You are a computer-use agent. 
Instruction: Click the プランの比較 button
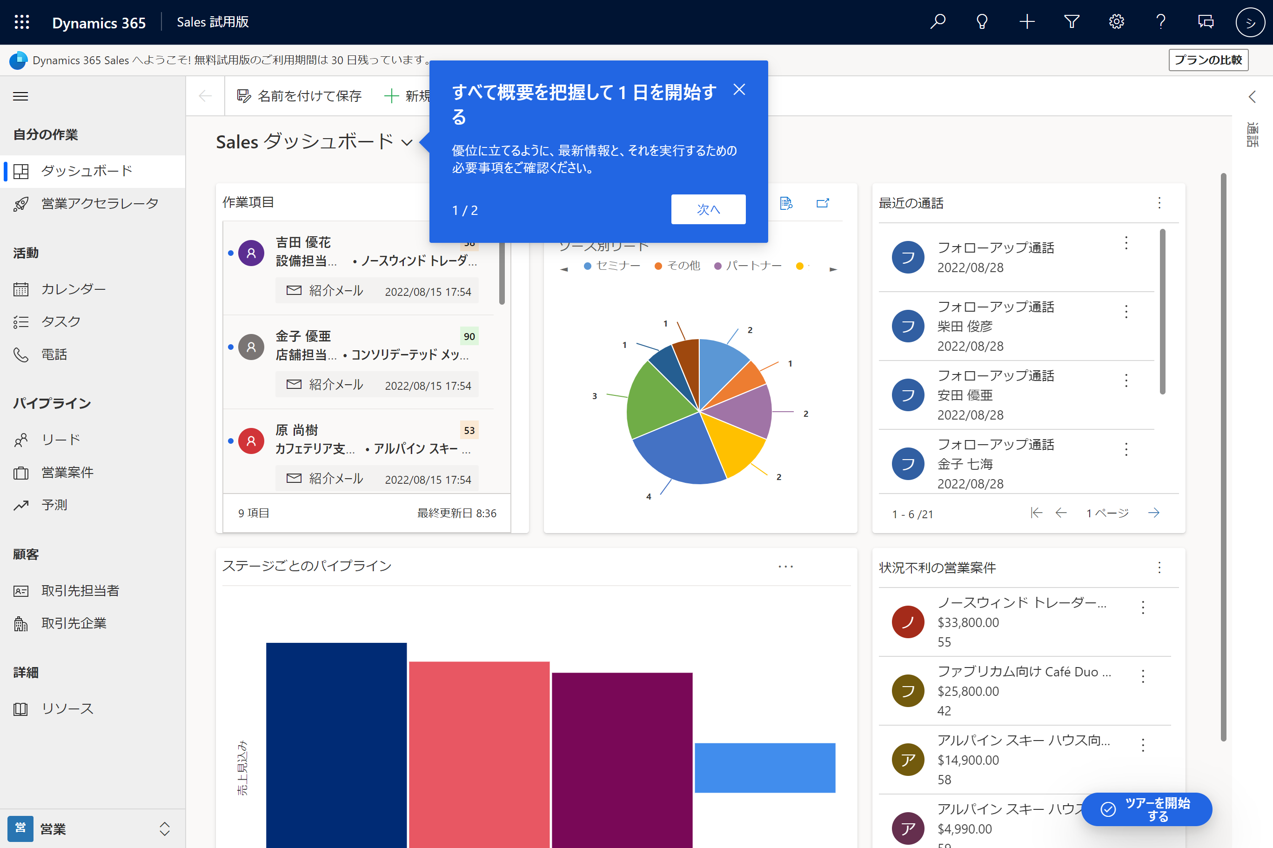tap(1208, 60)
